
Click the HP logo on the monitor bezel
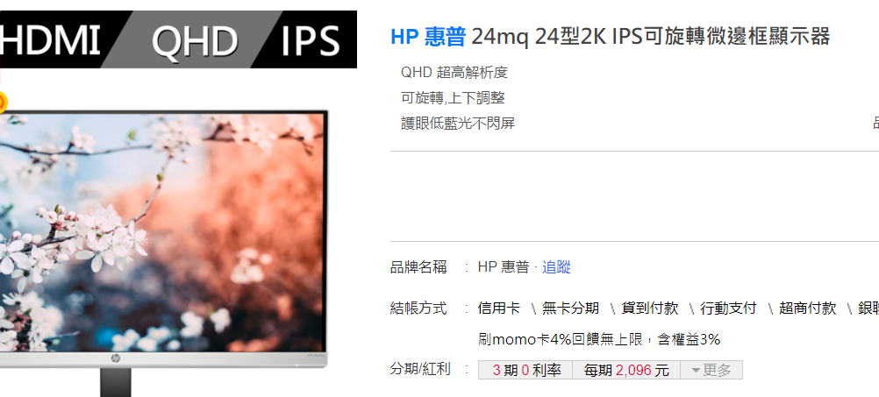(116, 358)
